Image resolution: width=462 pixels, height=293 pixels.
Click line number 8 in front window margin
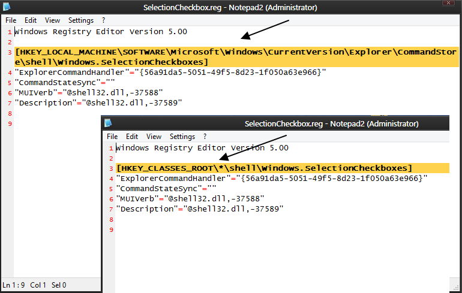111,219
